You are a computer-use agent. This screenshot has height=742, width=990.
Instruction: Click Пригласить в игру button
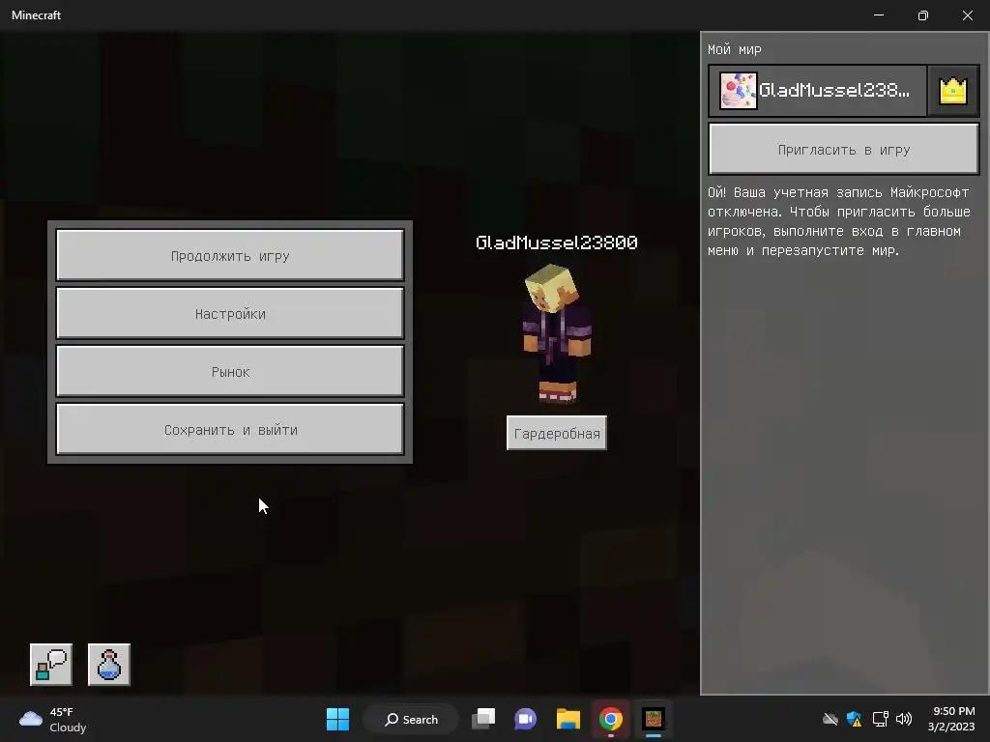tap(843, 149)
